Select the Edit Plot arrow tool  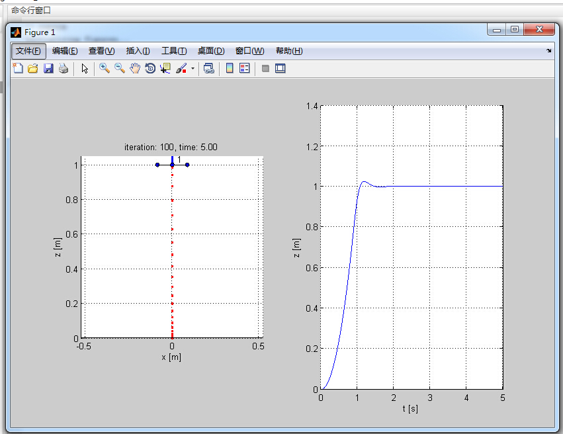(x=85, y=68)
